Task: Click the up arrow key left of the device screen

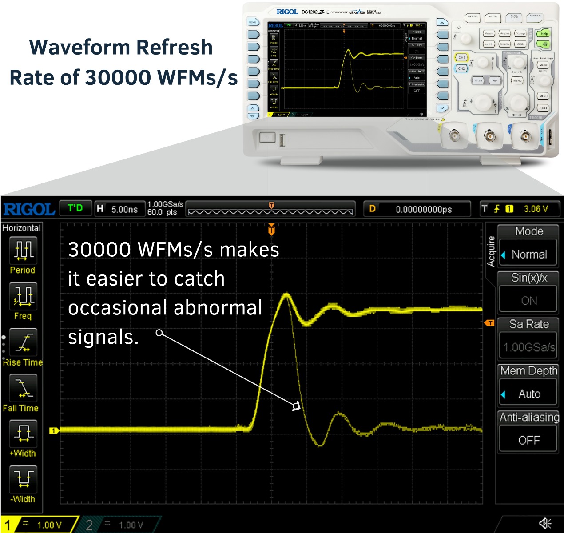Action: click(x=253, y=108)
